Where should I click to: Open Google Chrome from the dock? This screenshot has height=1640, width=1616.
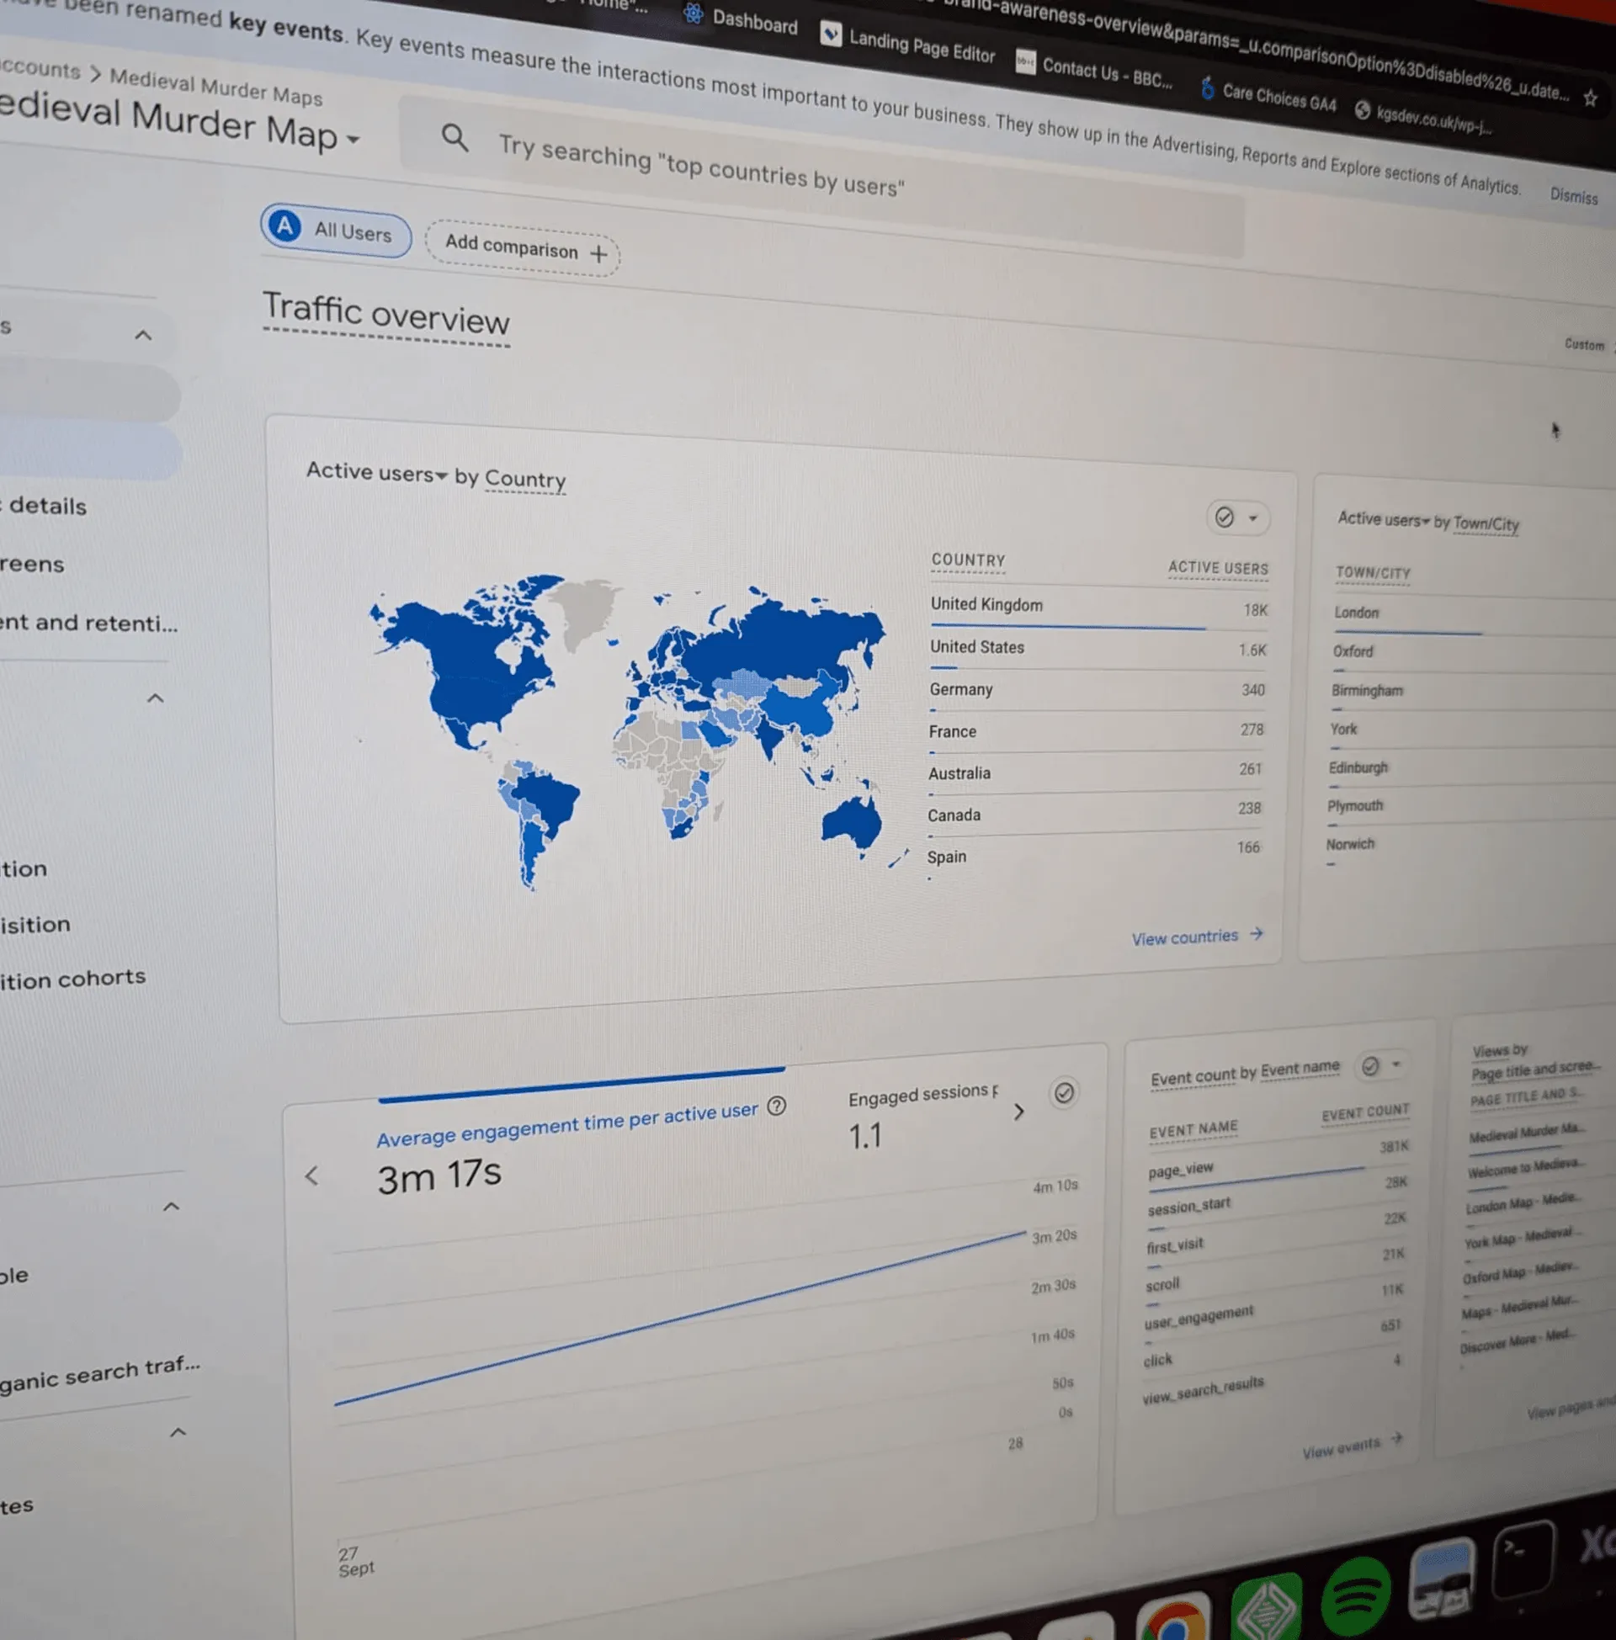coord(1176,1619)
